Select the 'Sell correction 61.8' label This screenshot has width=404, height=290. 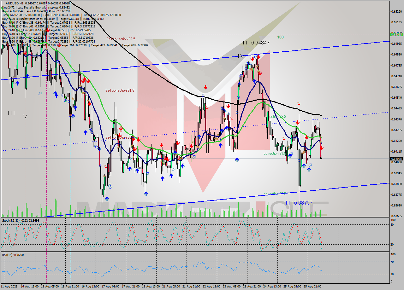(120, 90)
